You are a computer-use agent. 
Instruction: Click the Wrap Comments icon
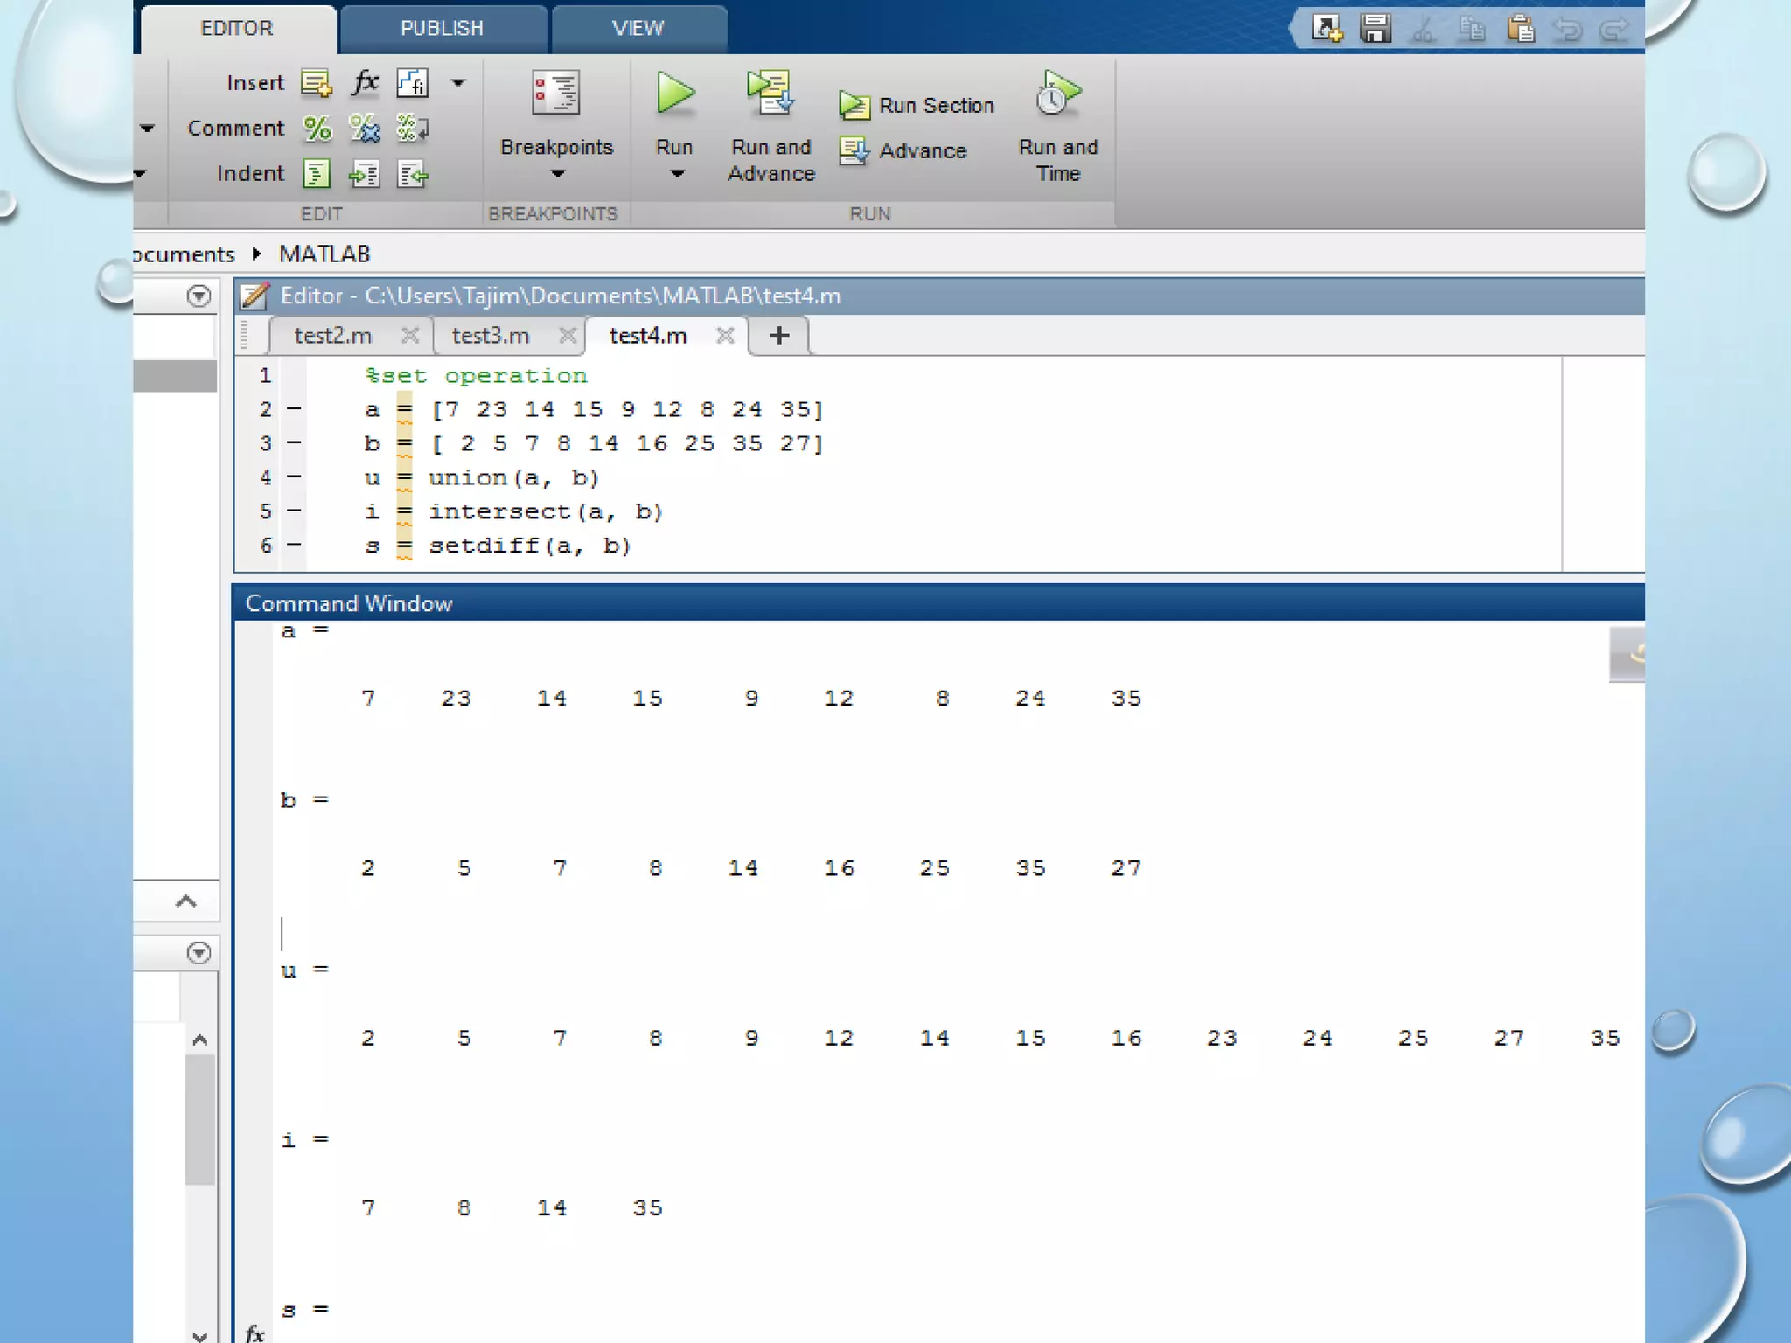pyautogui.click(x=412, y=129)
